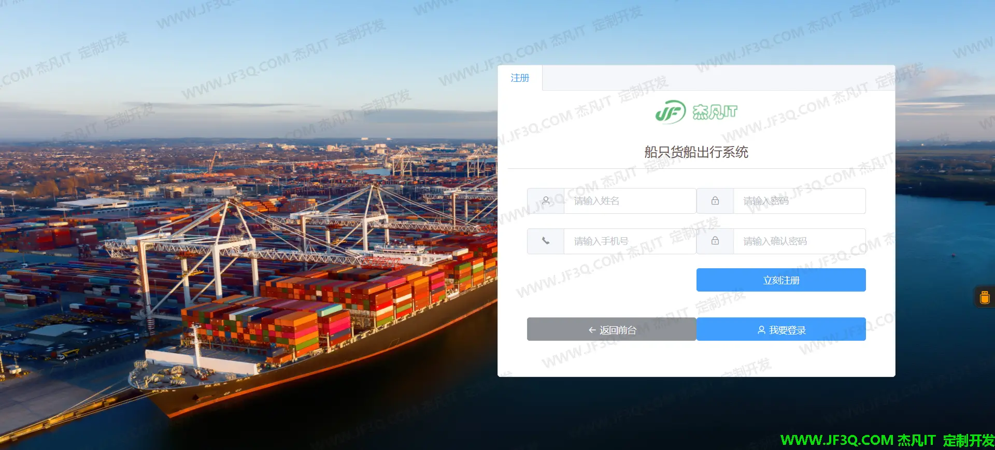Image resolution: width=995 pixels, height=450 pixels.
Task: Submit with the 立刻注册 button
Action: 781,280
